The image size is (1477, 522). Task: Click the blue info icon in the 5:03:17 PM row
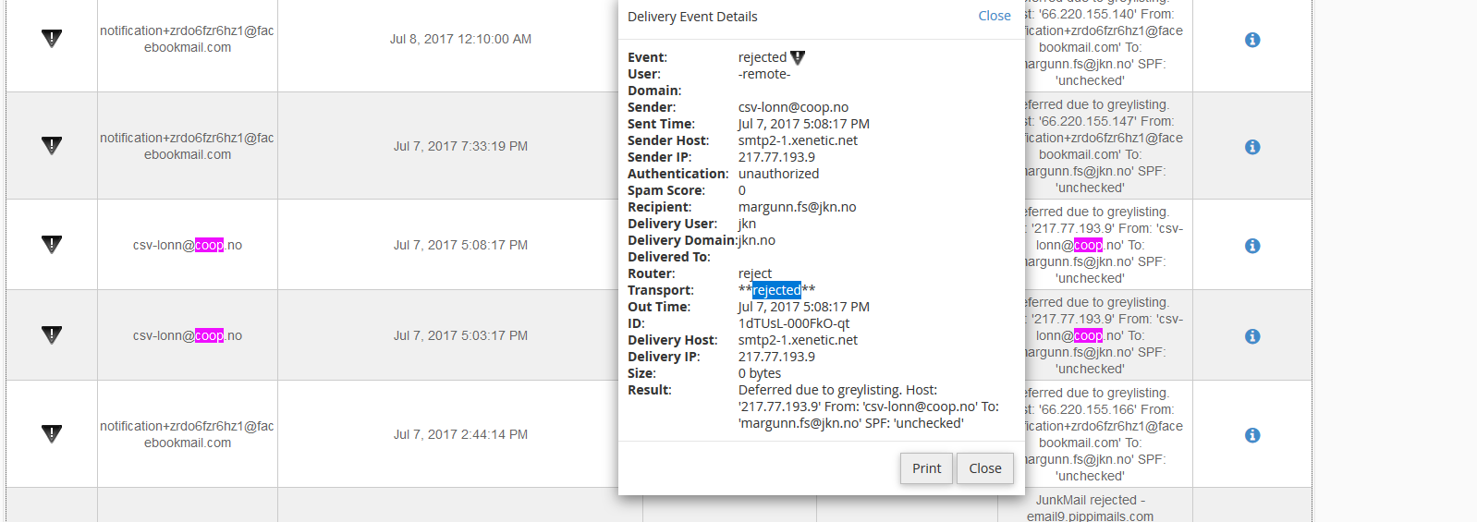1252,336
